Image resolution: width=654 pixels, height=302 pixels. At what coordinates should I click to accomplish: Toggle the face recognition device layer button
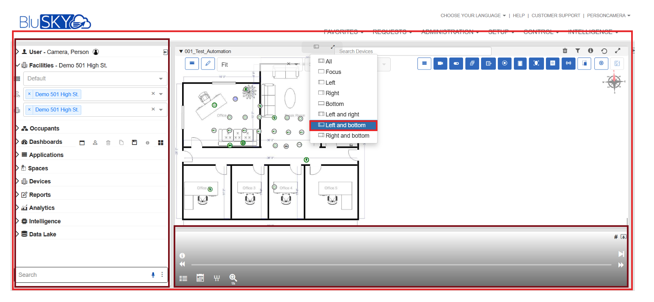(x=536, y=64)
